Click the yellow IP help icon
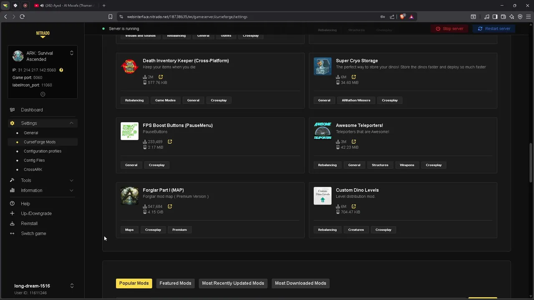The height and width of the screenshot is (300, 534). pos(61,70)
